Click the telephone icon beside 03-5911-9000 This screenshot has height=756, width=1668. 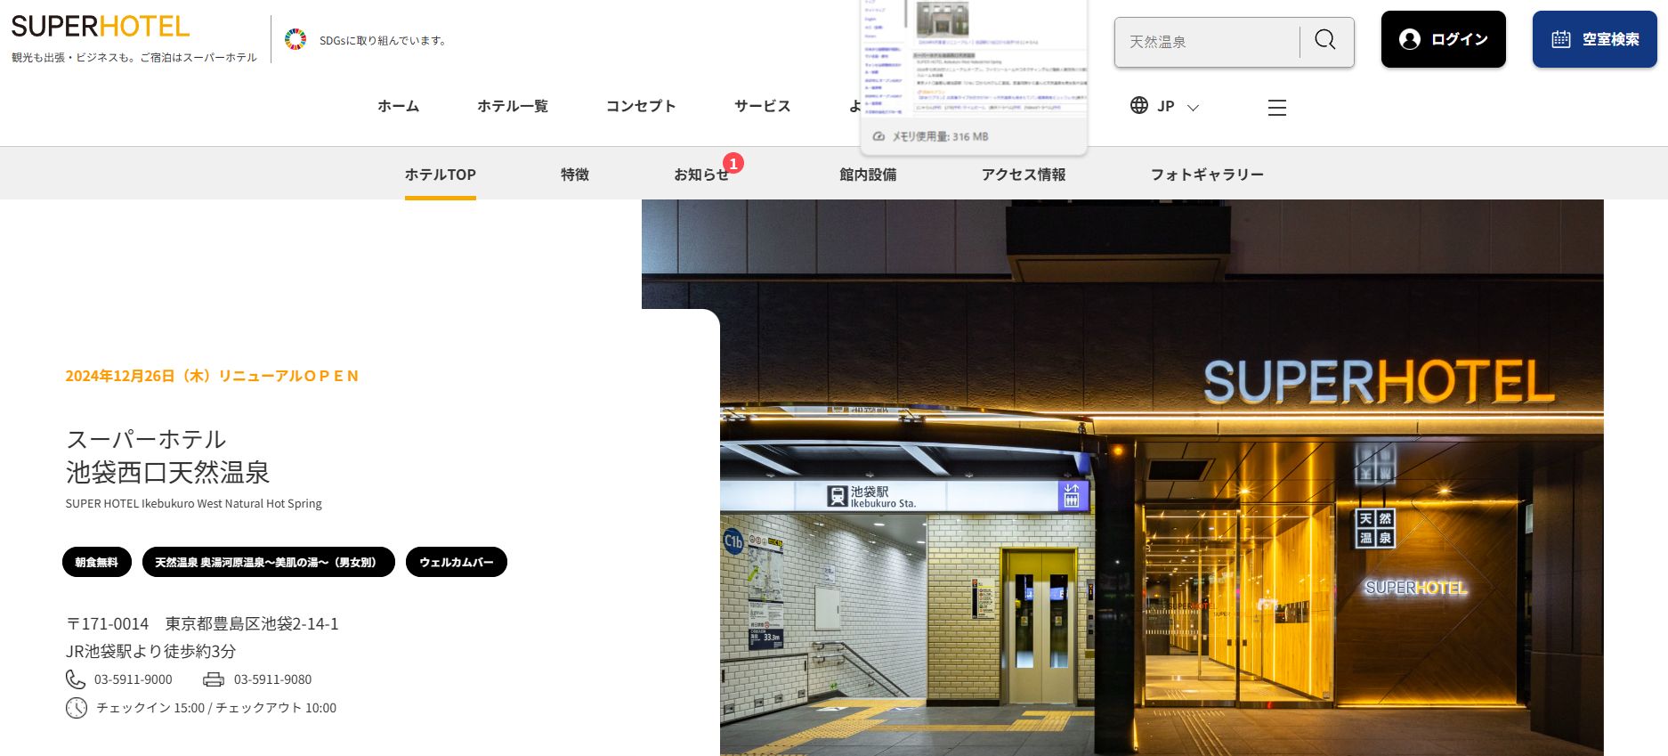click(76, 679)
